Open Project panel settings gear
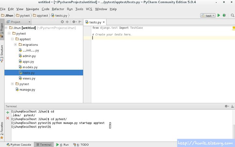This screenshot has height=147, width=235. pos(74,22)
